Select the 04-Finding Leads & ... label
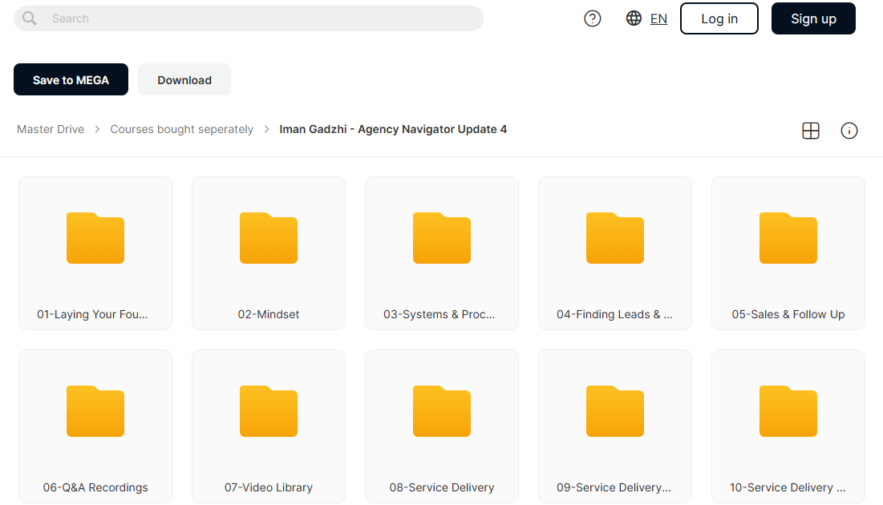The width and height of the screenshot is (883, 505). tap(615, 314)
